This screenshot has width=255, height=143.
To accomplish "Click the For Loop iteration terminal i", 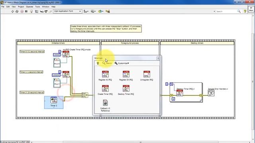I will pyautogui.click(x=173, y=99).
